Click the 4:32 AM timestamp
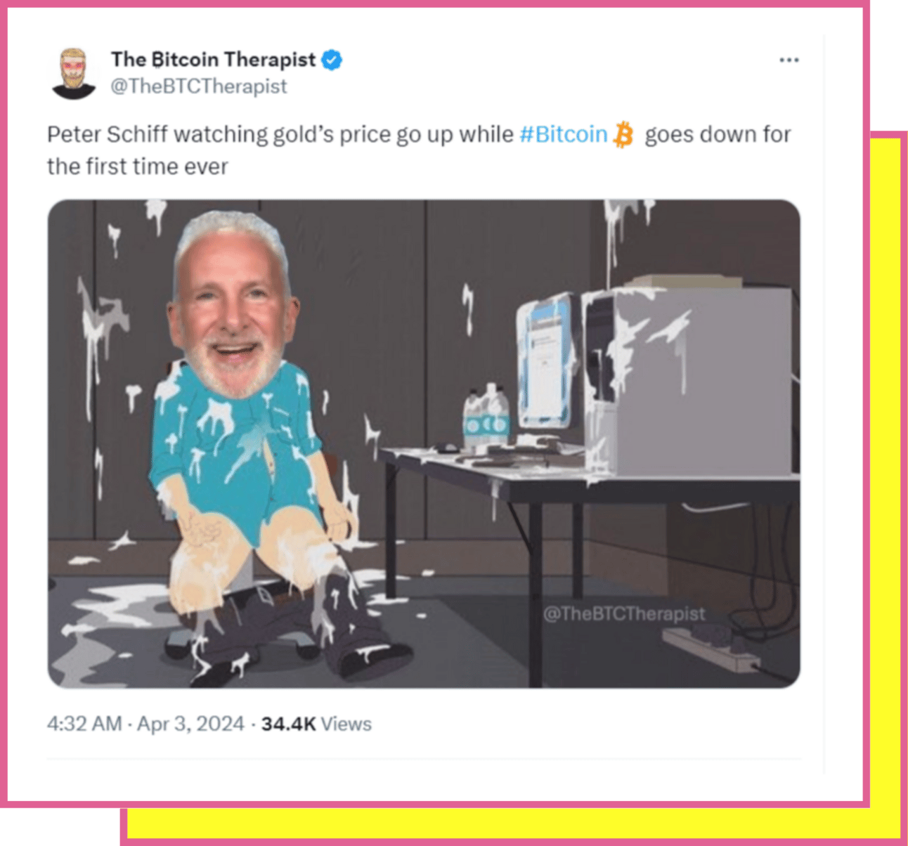This screenshot has height=846, width=908. pos(84,724)
